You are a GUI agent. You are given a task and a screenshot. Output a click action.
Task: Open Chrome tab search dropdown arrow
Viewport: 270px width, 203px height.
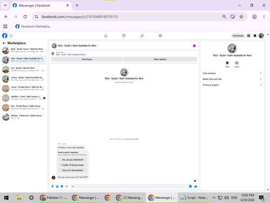point(5,5)
